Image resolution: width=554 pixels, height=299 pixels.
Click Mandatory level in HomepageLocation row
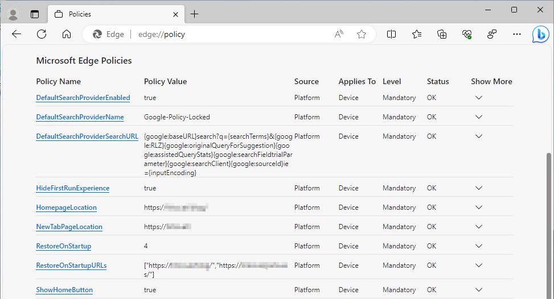[399, 207]
